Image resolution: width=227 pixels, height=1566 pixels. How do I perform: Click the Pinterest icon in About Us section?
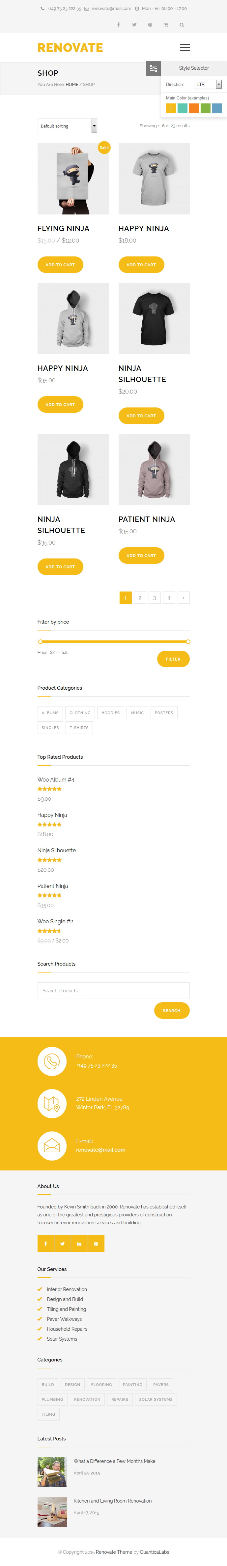pos(96,1243)
